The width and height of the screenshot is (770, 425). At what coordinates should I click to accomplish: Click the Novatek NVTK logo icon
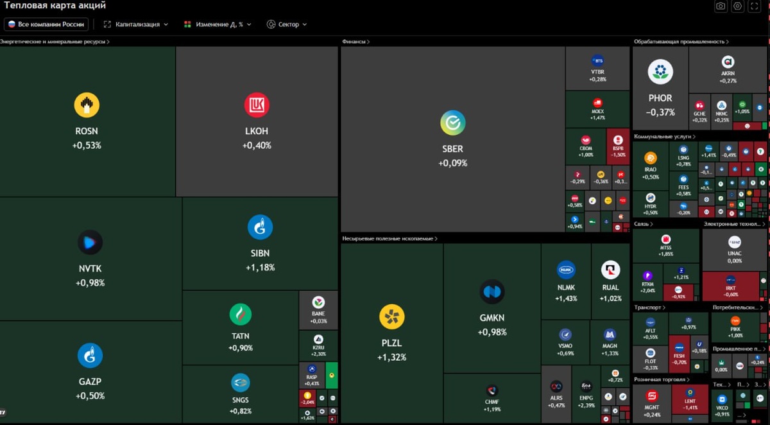[90, 243]
